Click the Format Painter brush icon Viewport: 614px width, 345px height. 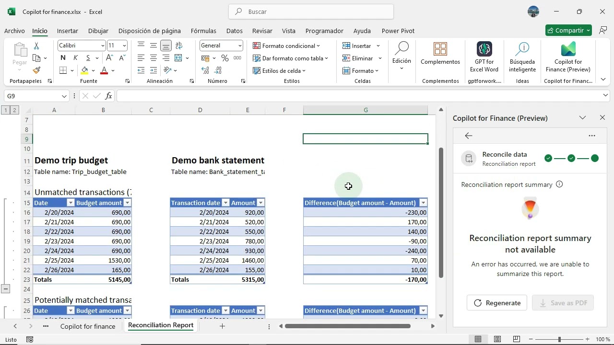tap(36, 70)
